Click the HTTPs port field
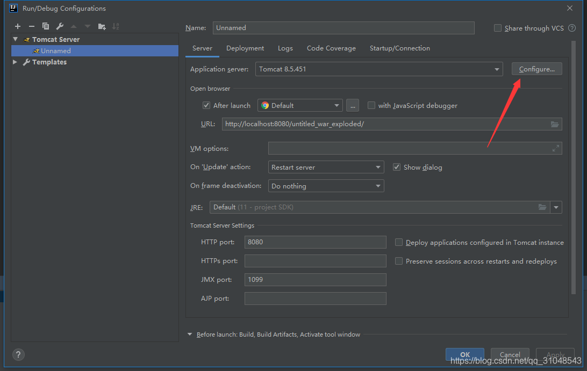 pos(315,261)
